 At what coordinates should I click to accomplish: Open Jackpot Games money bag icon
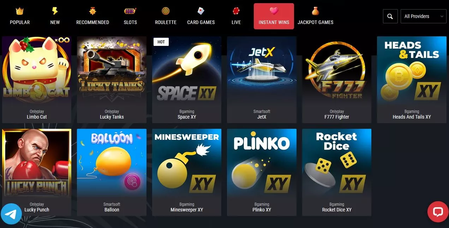point(315,11)
